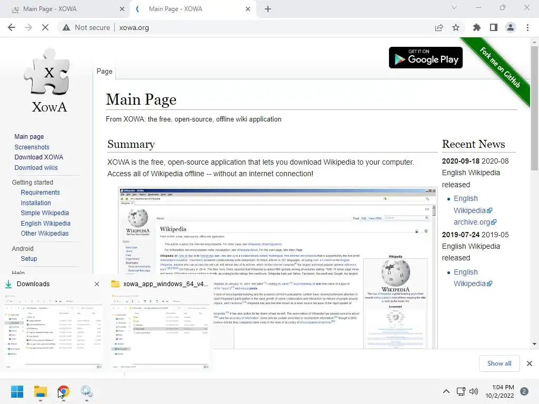Open File Explorer from the taskbar
539x404 pixels.
click(x=40, y=391)
